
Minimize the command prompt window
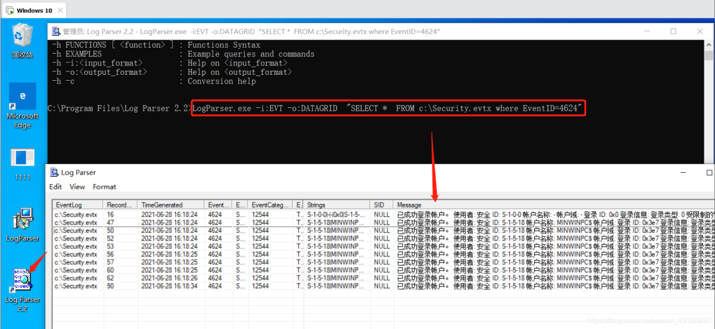[647, 31]
